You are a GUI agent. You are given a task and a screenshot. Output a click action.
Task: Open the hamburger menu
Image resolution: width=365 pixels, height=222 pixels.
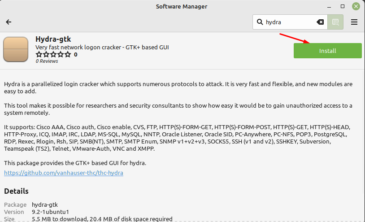point(354,22)
